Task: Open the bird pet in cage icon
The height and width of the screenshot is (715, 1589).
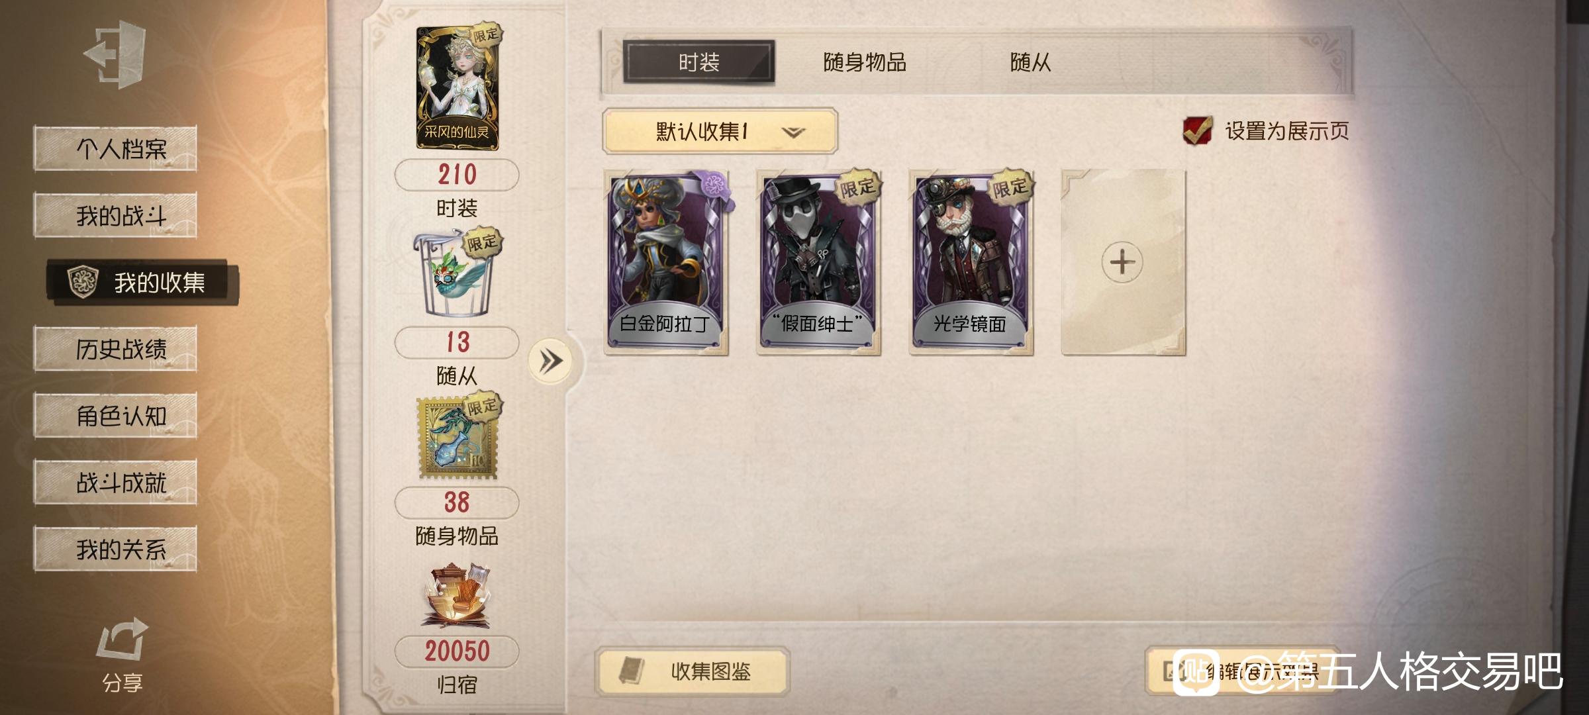Action: pos(457,274)
